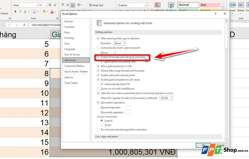Click the formula bar Enter checkmark icon
The height and width of the screenshot is (159, 249).
(17, 25)
